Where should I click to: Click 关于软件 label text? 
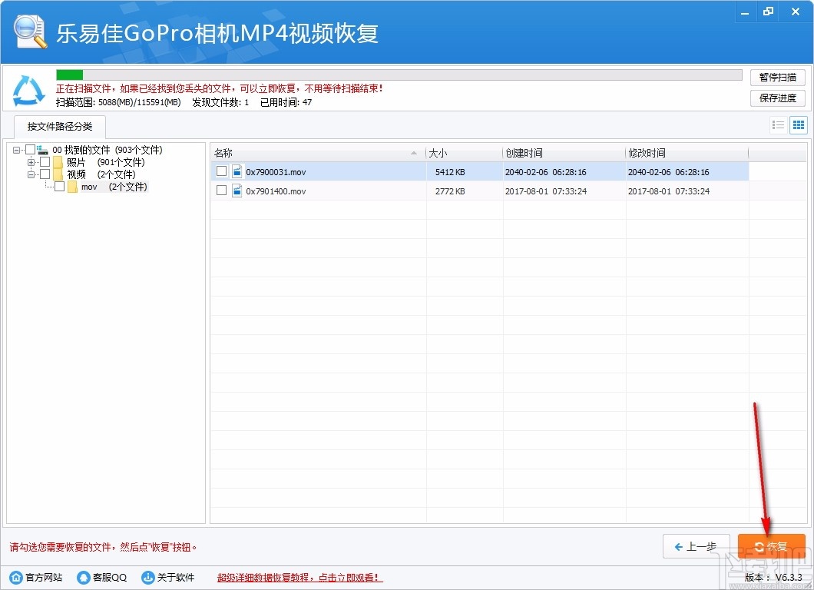pyautogui.click(x=176, y=578)
